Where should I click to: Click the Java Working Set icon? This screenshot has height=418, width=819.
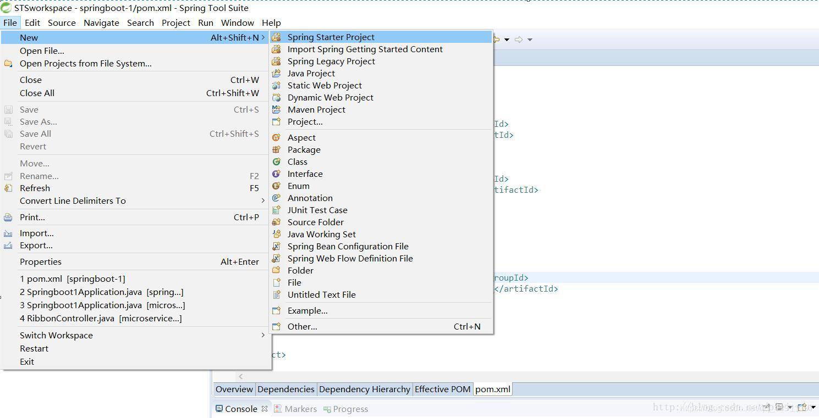[276, 235]
